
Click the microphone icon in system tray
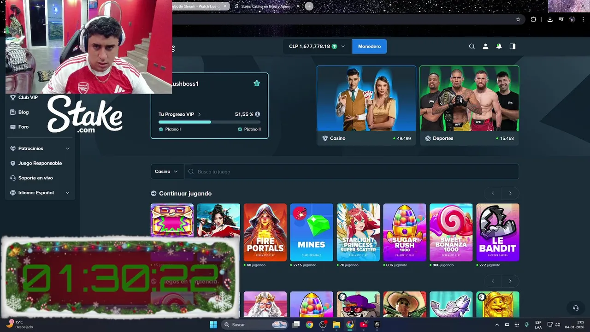526,325
